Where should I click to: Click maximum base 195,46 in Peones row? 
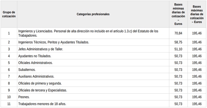pos(197,97)
